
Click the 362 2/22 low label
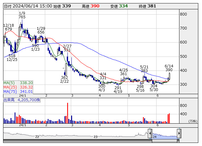(64, 80)
